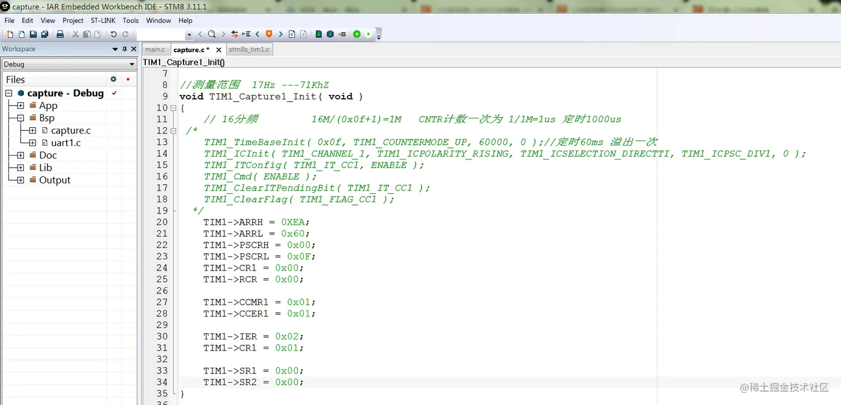Toggle a breakpoint with the toolbar icon
Screen dimensions: 841x405
342,34
